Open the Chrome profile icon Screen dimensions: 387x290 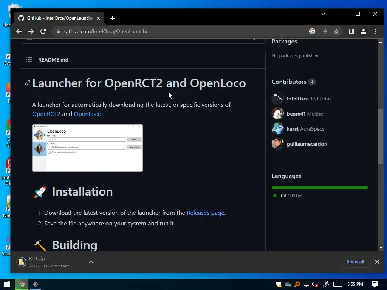point(363,31)
